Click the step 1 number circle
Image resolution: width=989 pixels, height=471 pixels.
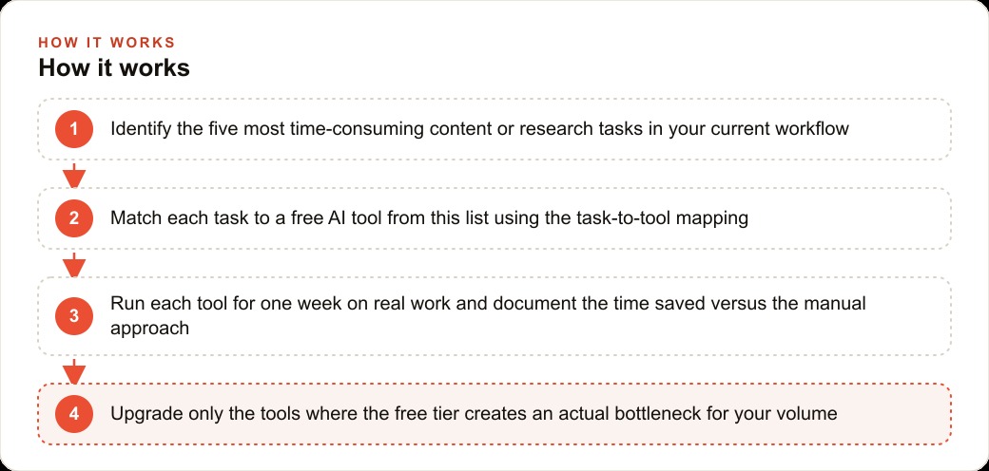pos(74,129)
